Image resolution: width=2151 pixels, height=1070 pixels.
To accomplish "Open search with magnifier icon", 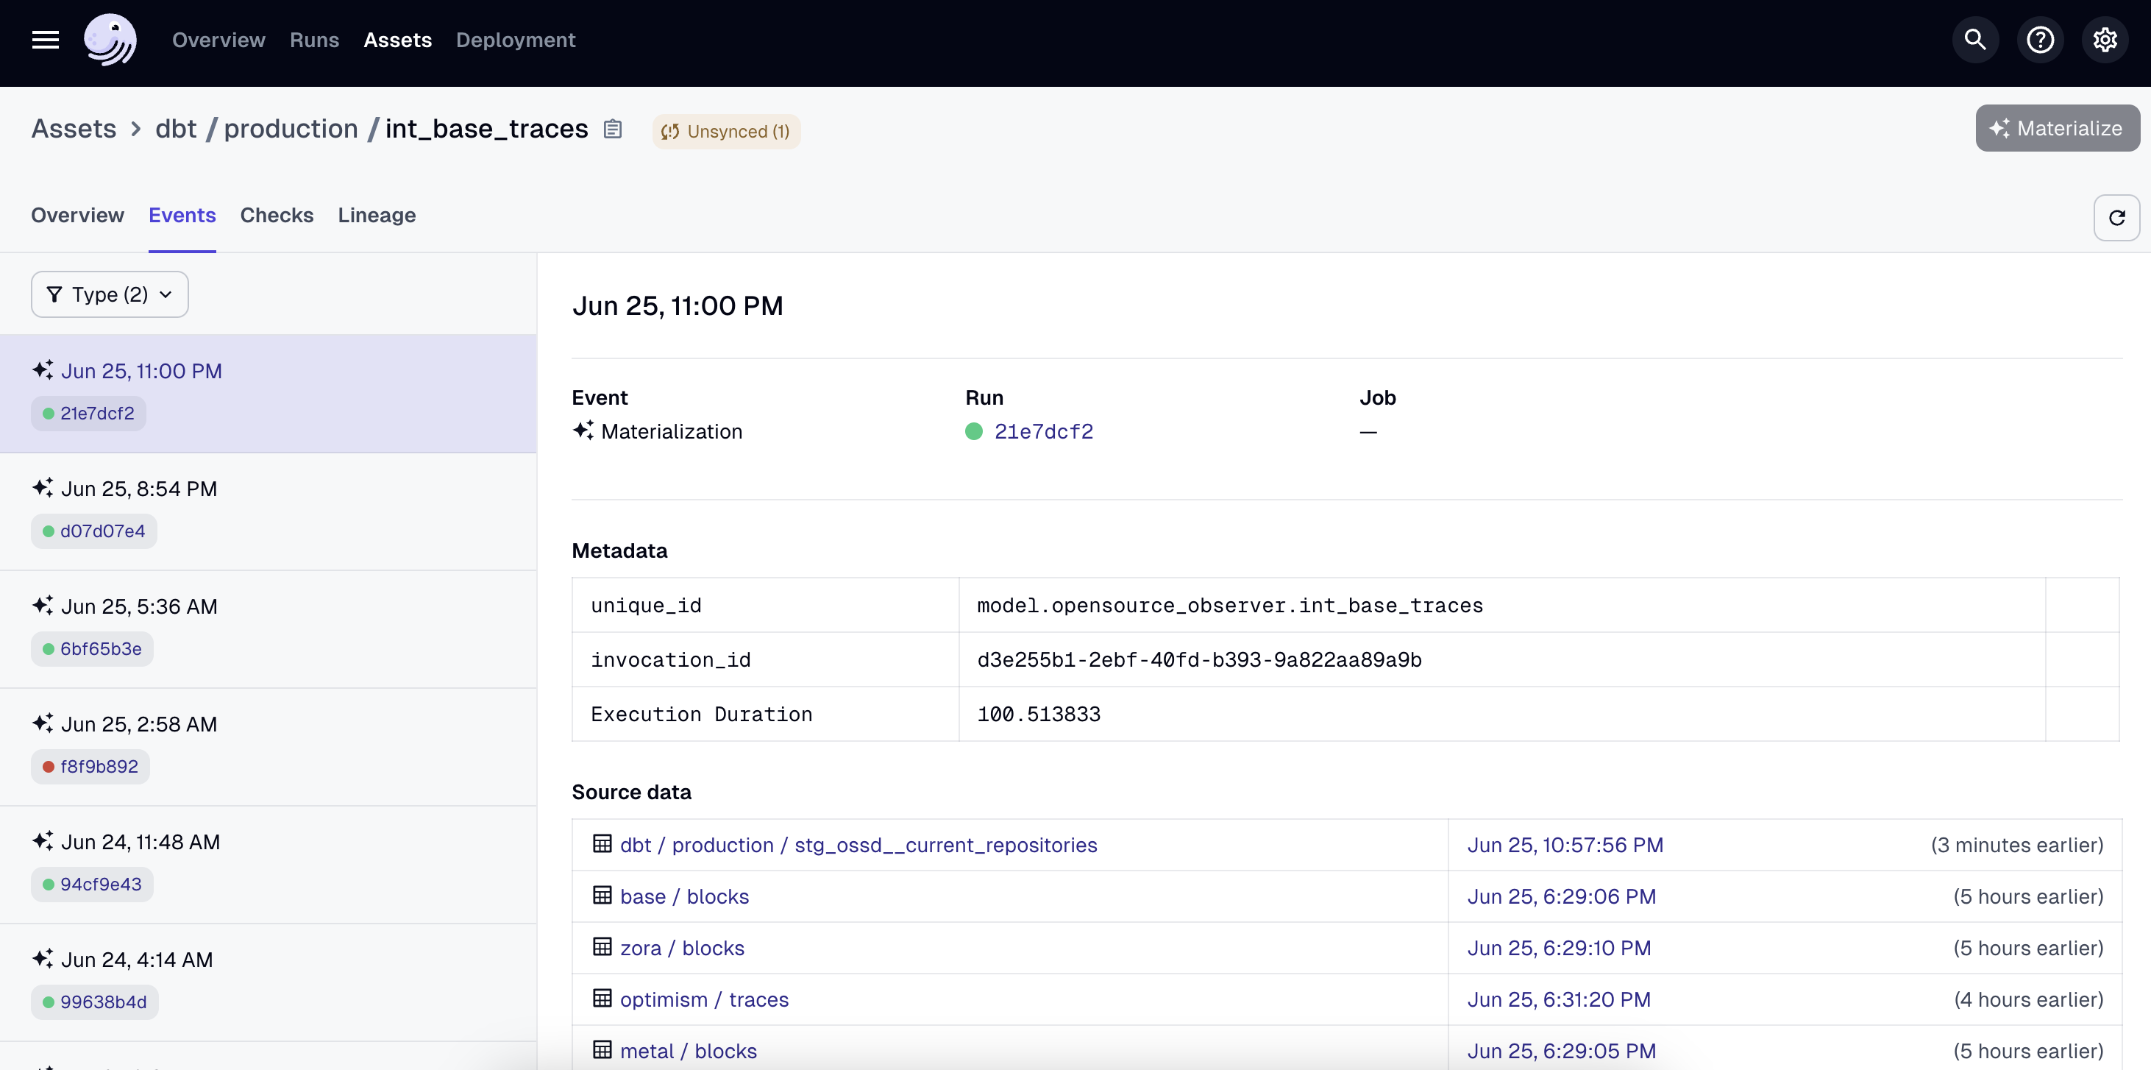I will (x=1974, y=40).
